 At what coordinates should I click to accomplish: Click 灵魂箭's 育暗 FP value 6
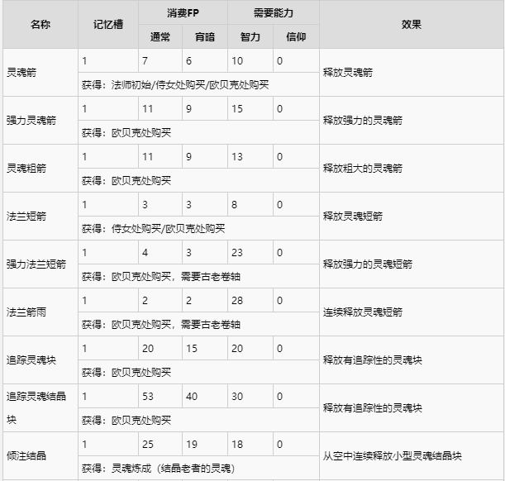[x=188, y=61]
